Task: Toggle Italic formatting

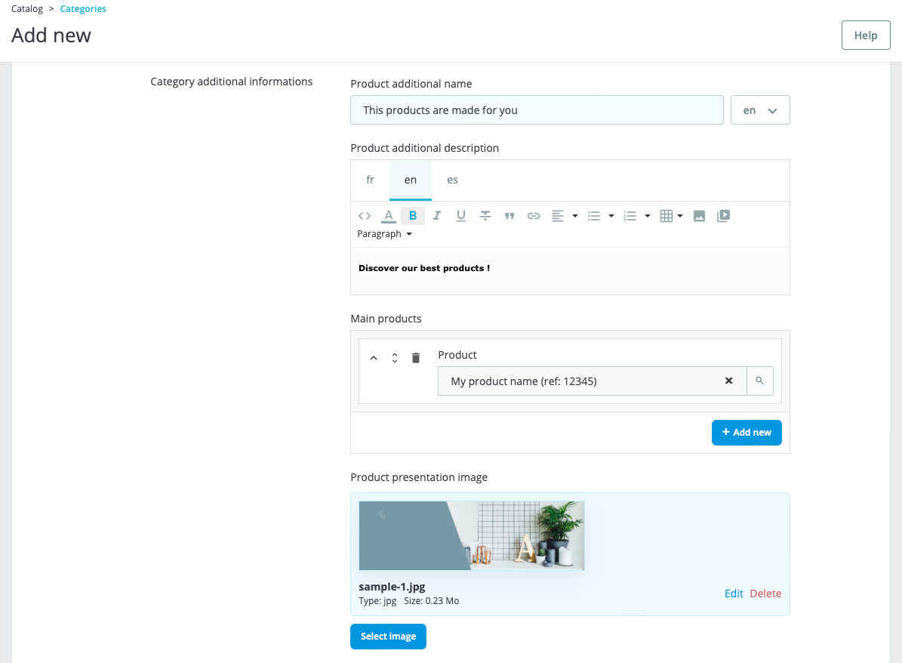Action: tap(436, 215)
